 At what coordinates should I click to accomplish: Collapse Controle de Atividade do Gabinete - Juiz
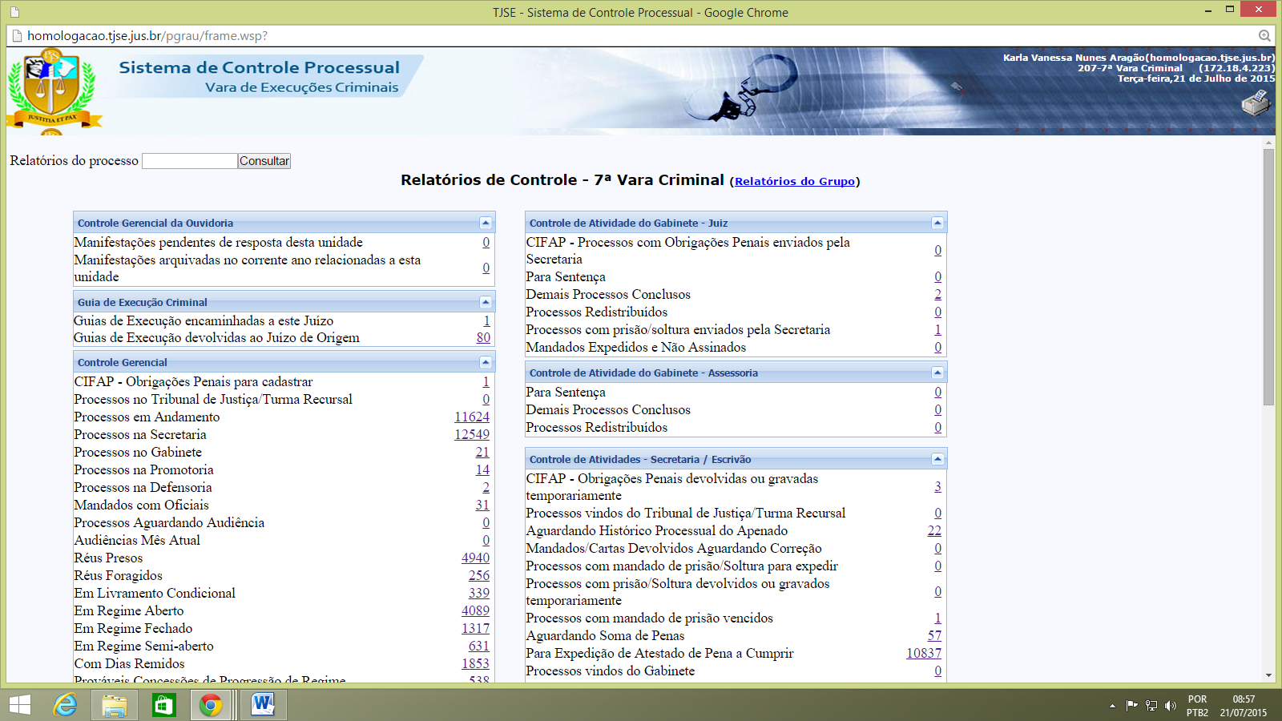(937, 223)
